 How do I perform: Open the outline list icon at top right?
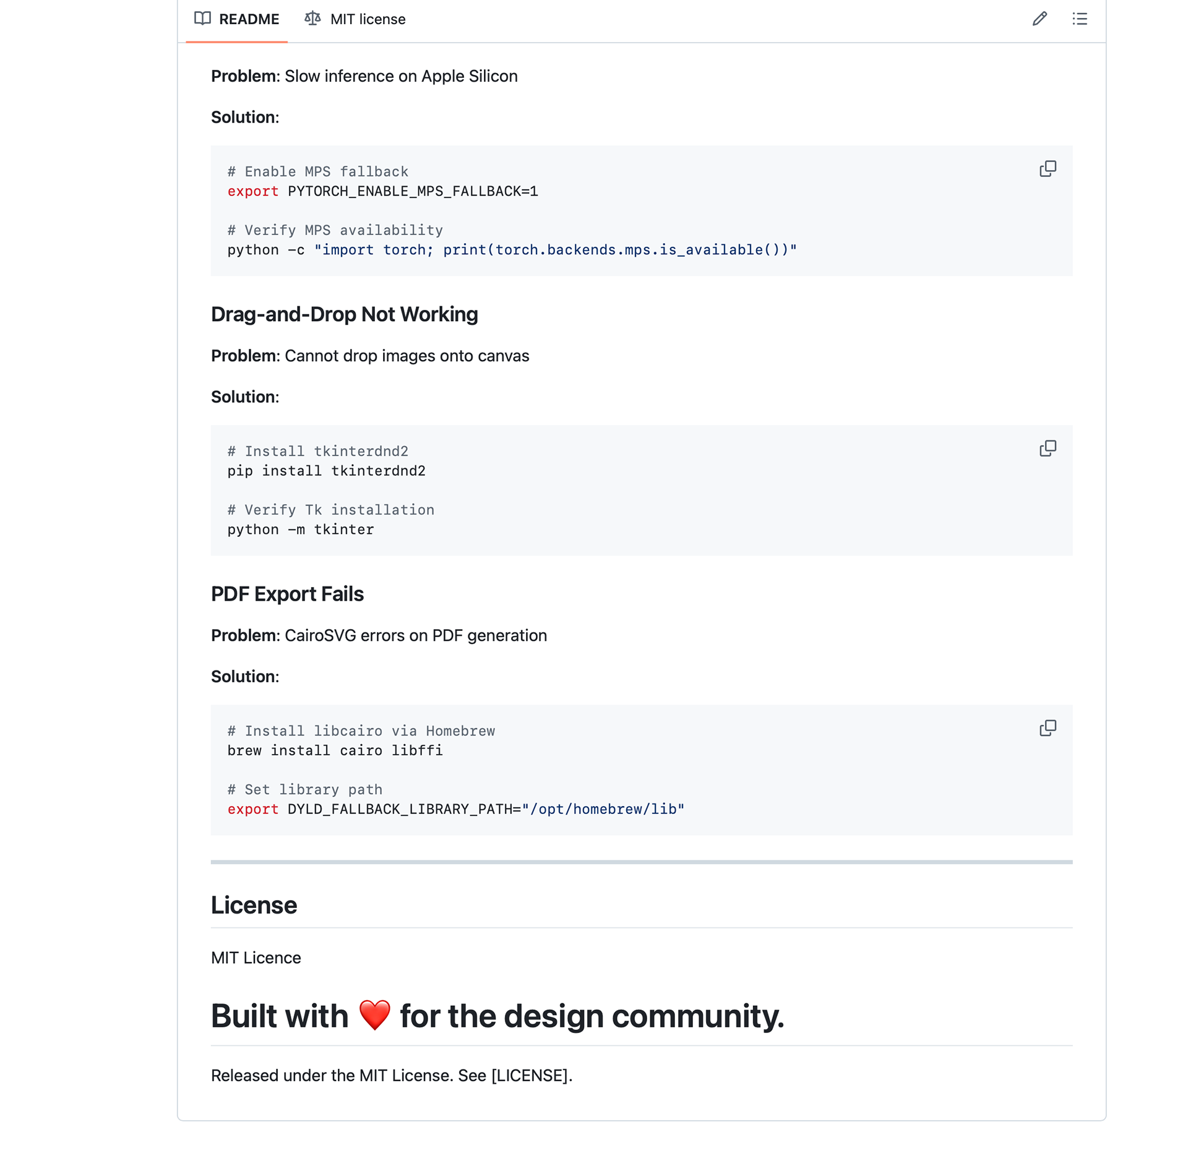(x=1079, y=19)
